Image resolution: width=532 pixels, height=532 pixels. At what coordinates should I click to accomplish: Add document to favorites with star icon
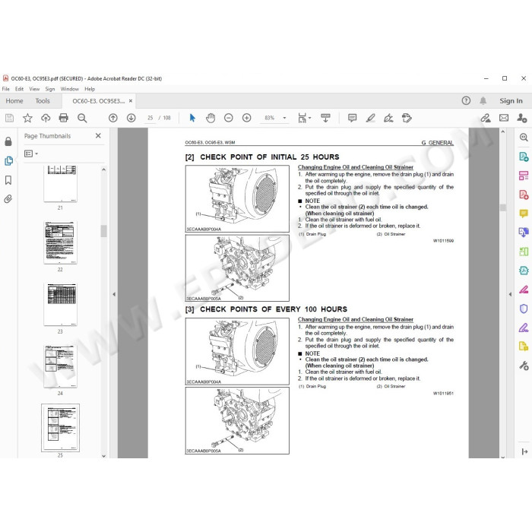[27, 118]
